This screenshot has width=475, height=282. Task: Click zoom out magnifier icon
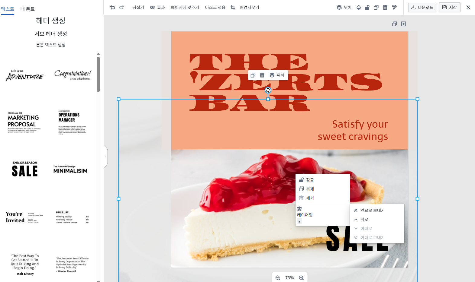pos(278,278)
